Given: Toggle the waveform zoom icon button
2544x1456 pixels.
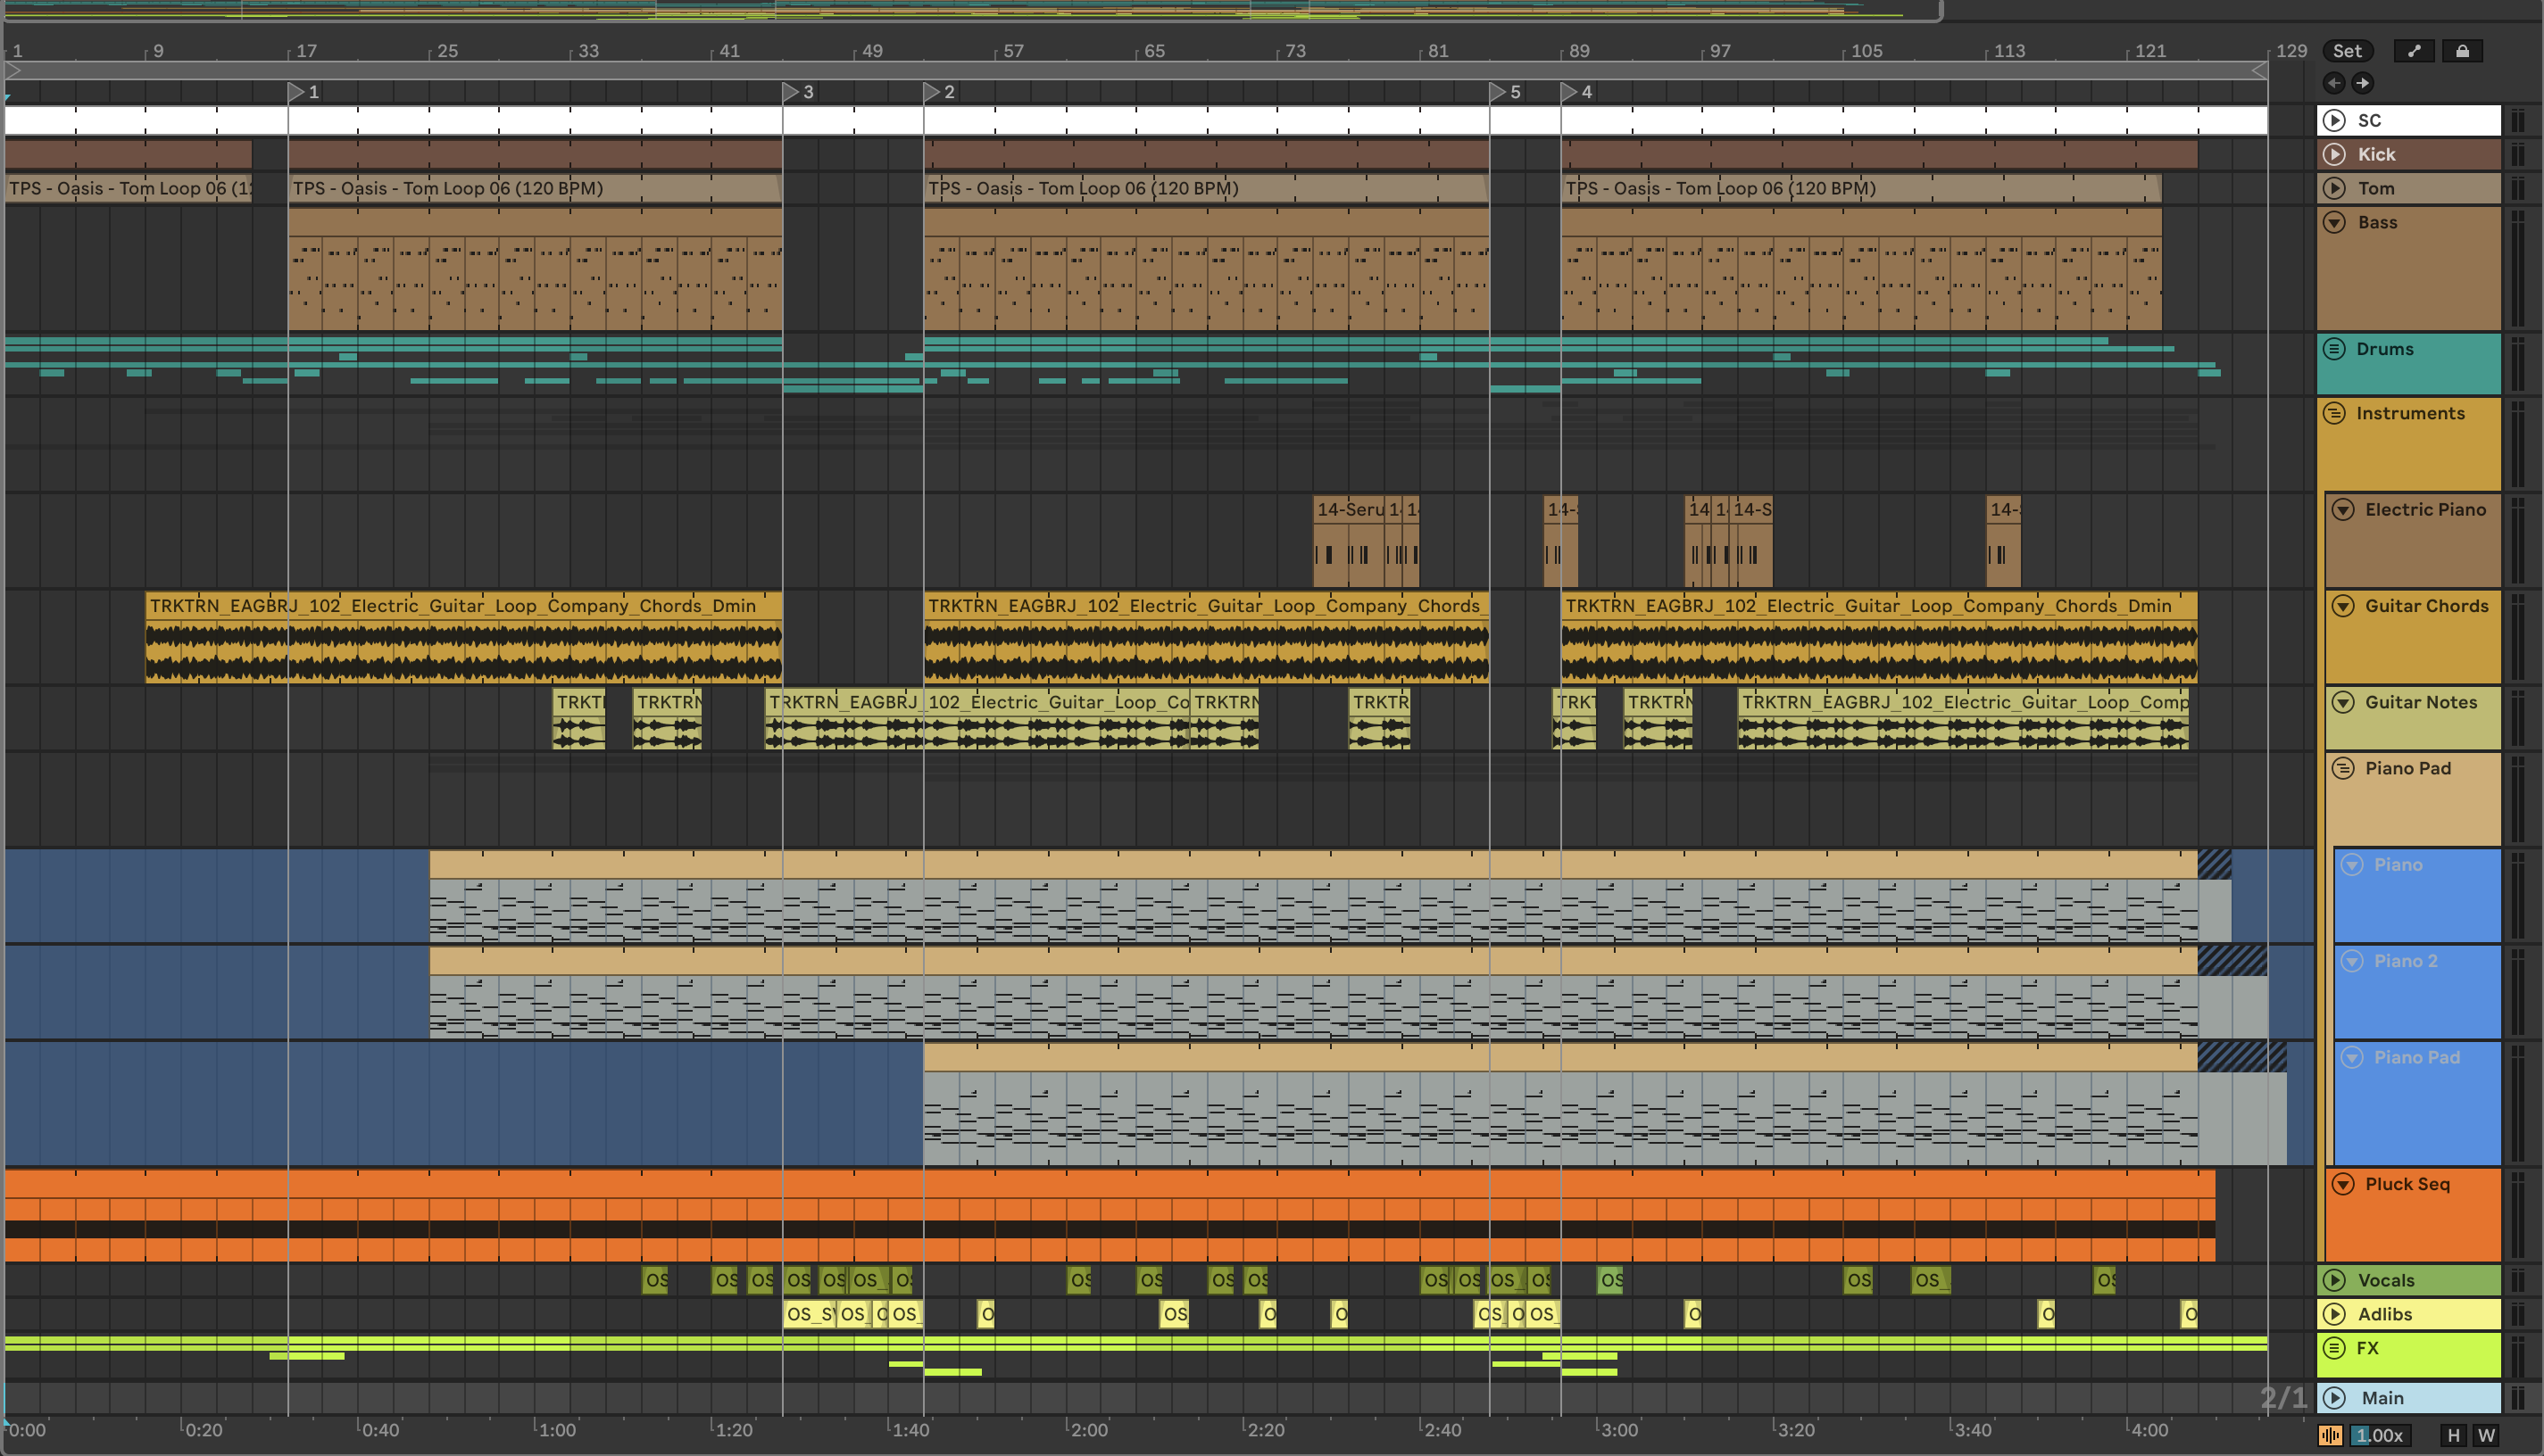Looking at the screenshot, I should click(x=2331, y=1435).
